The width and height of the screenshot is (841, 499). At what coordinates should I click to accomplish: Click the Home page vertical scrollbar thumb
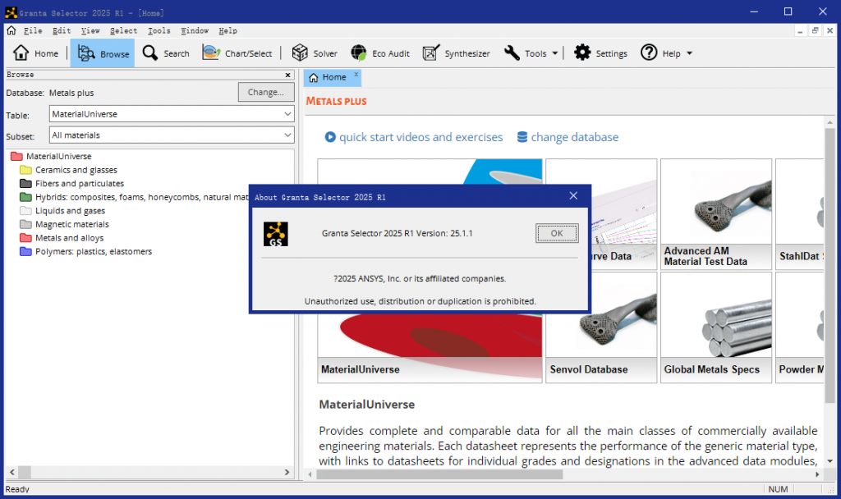(830, 265)
